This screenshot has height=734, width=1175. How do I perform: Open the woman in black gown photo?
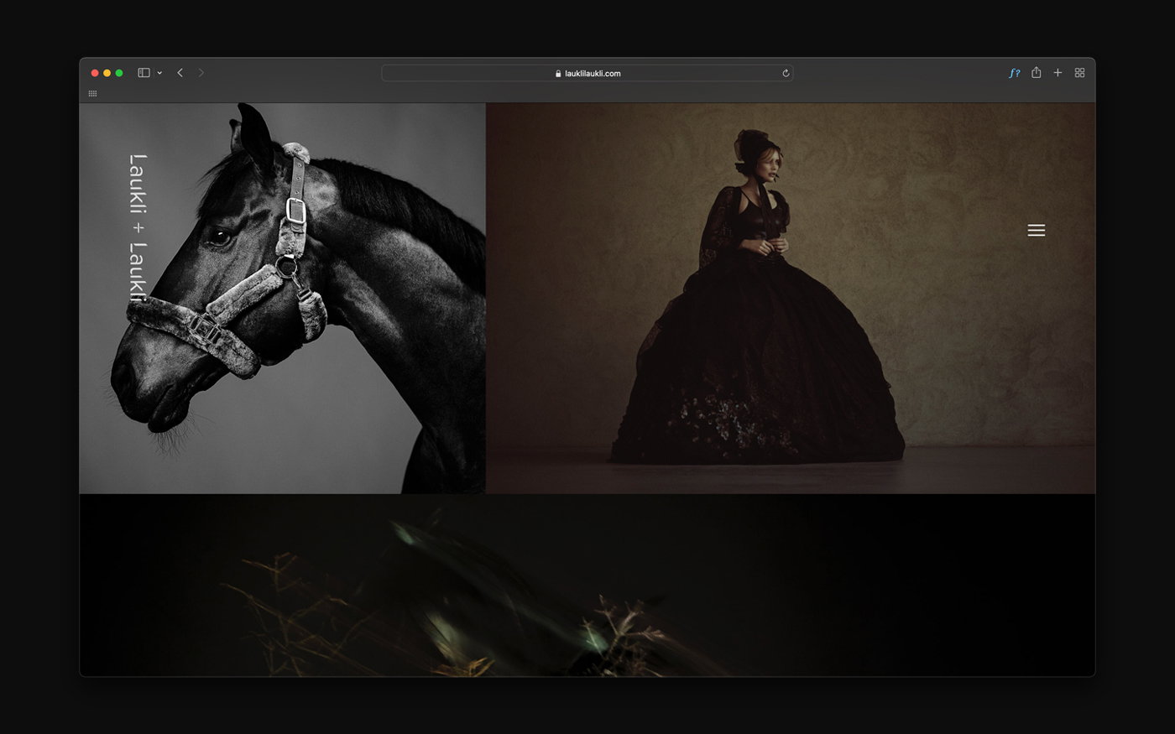pyautogui.click(x=791, y=298)
